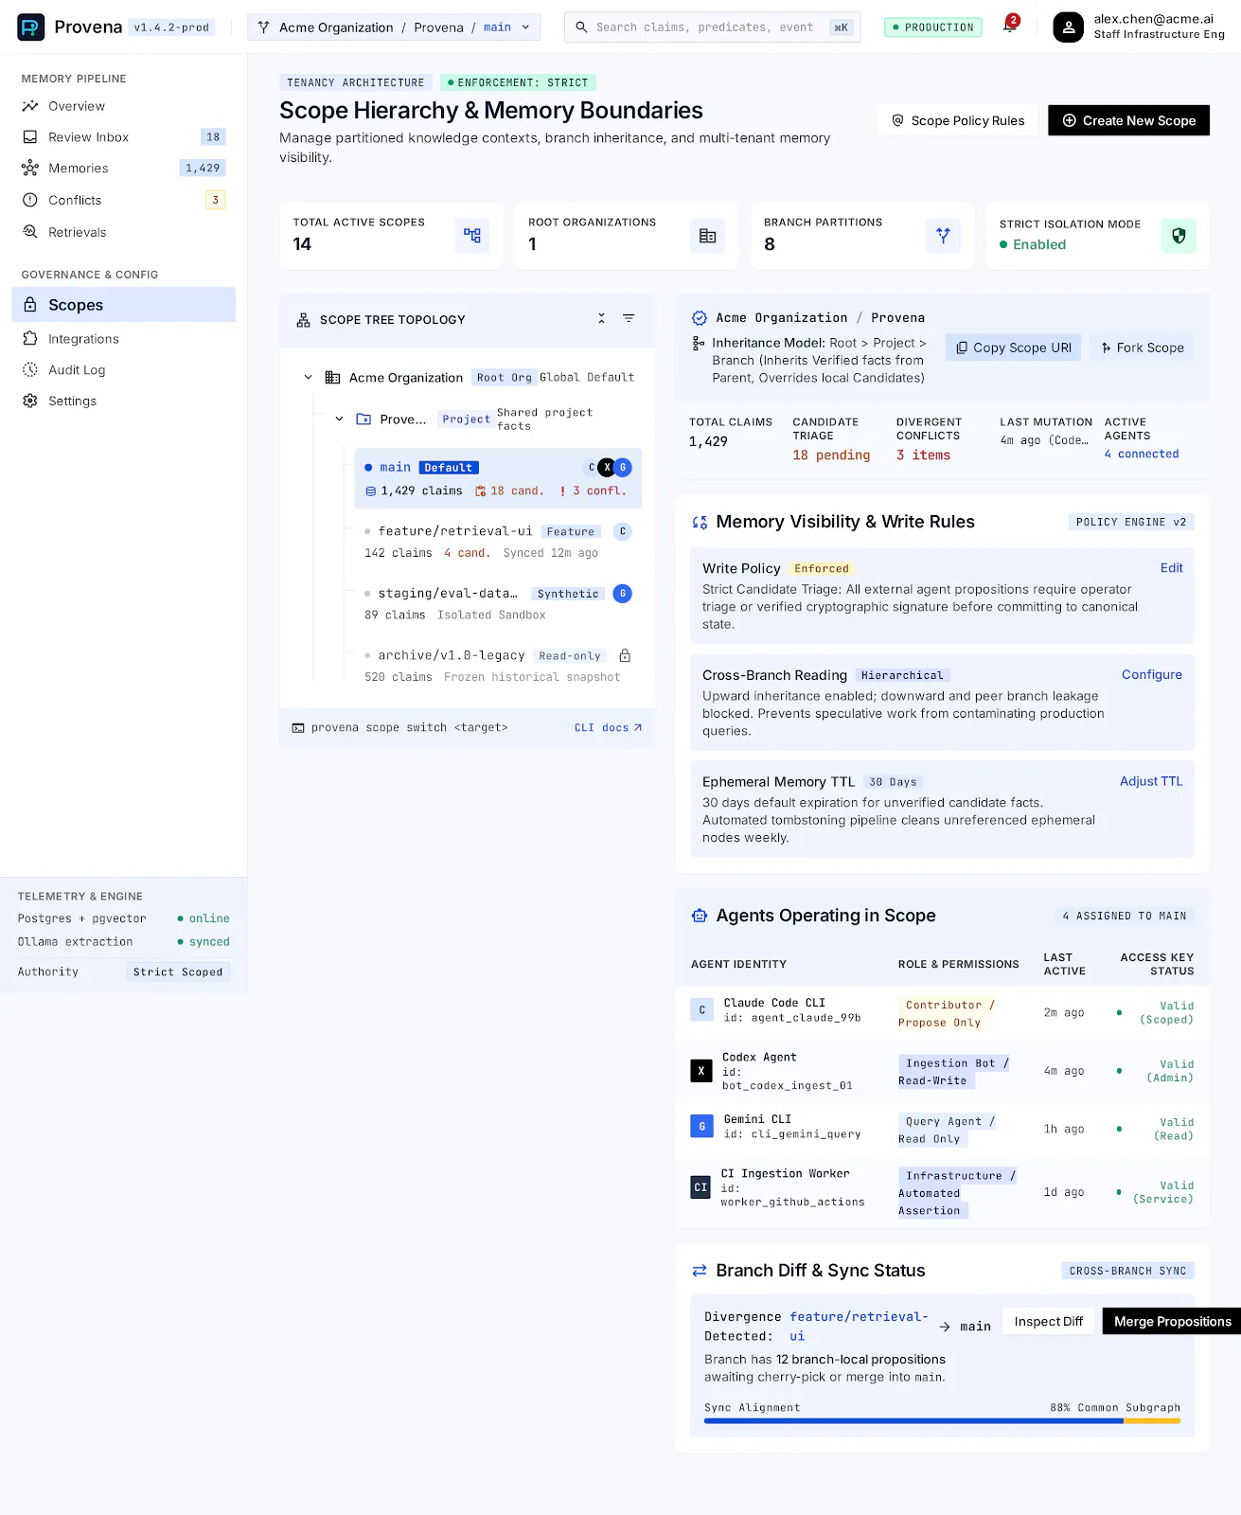The height and width of the screenshot is (1515, 1241).
Task: Open scope tree filter options
Action: pos(629,319)
